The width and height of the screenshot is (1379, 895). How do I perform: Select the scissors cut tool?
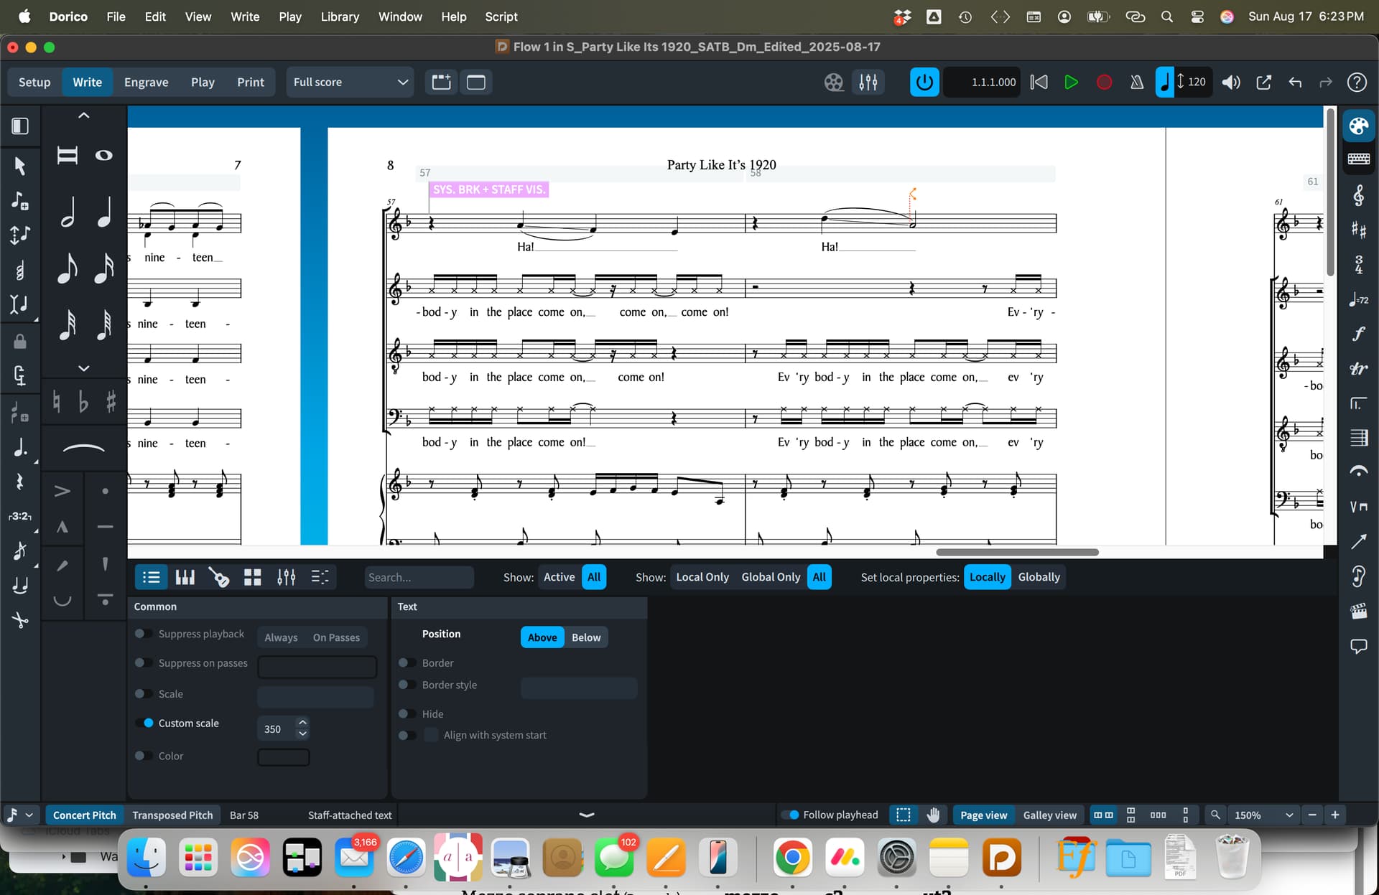(x=20, y=619)
